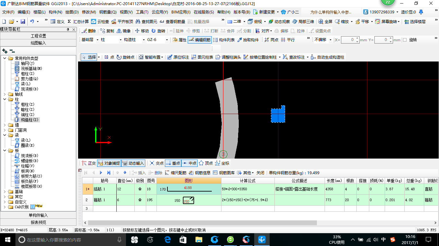This screenshot has height=246, width=439.
Task: Click the 新建变更 button
Action: (266, 12)
